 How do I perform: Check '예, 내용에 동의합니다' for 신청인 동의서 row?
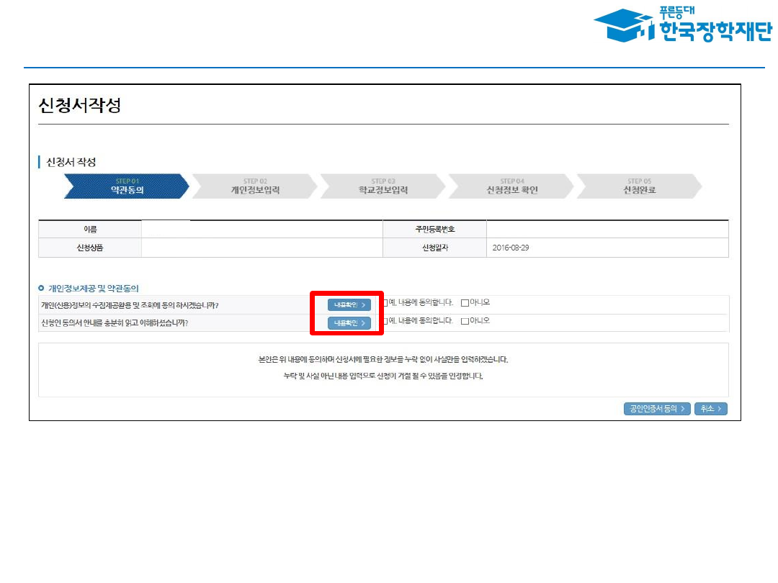(385, 321)
